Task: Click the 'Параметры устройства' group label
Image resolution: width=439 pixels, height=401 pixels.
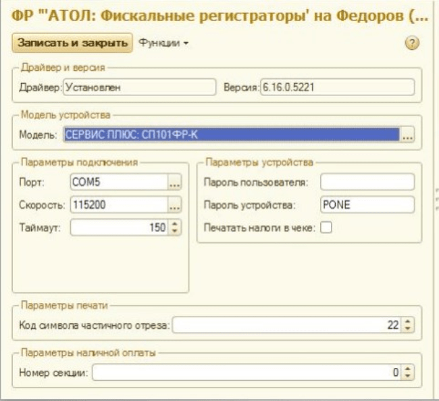Action: coord(259,162)
